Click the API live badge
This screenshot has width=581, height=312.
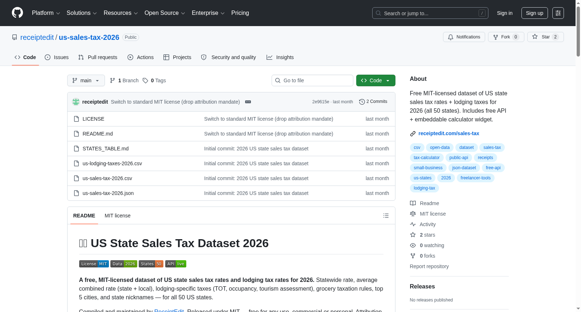click(176, 264)
